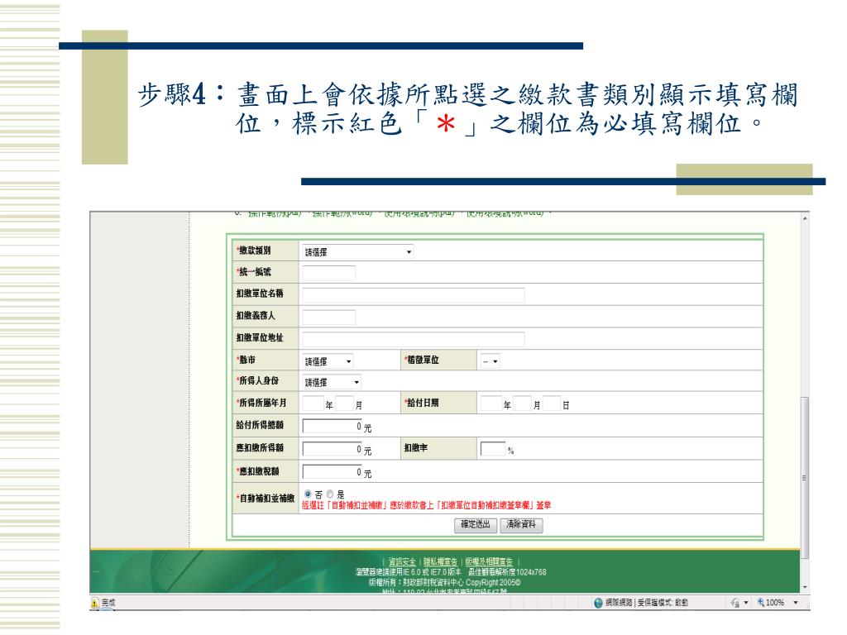Click the status bar privacy/shield icon
This screenshot has height=635, width=847.
[735, 603]
